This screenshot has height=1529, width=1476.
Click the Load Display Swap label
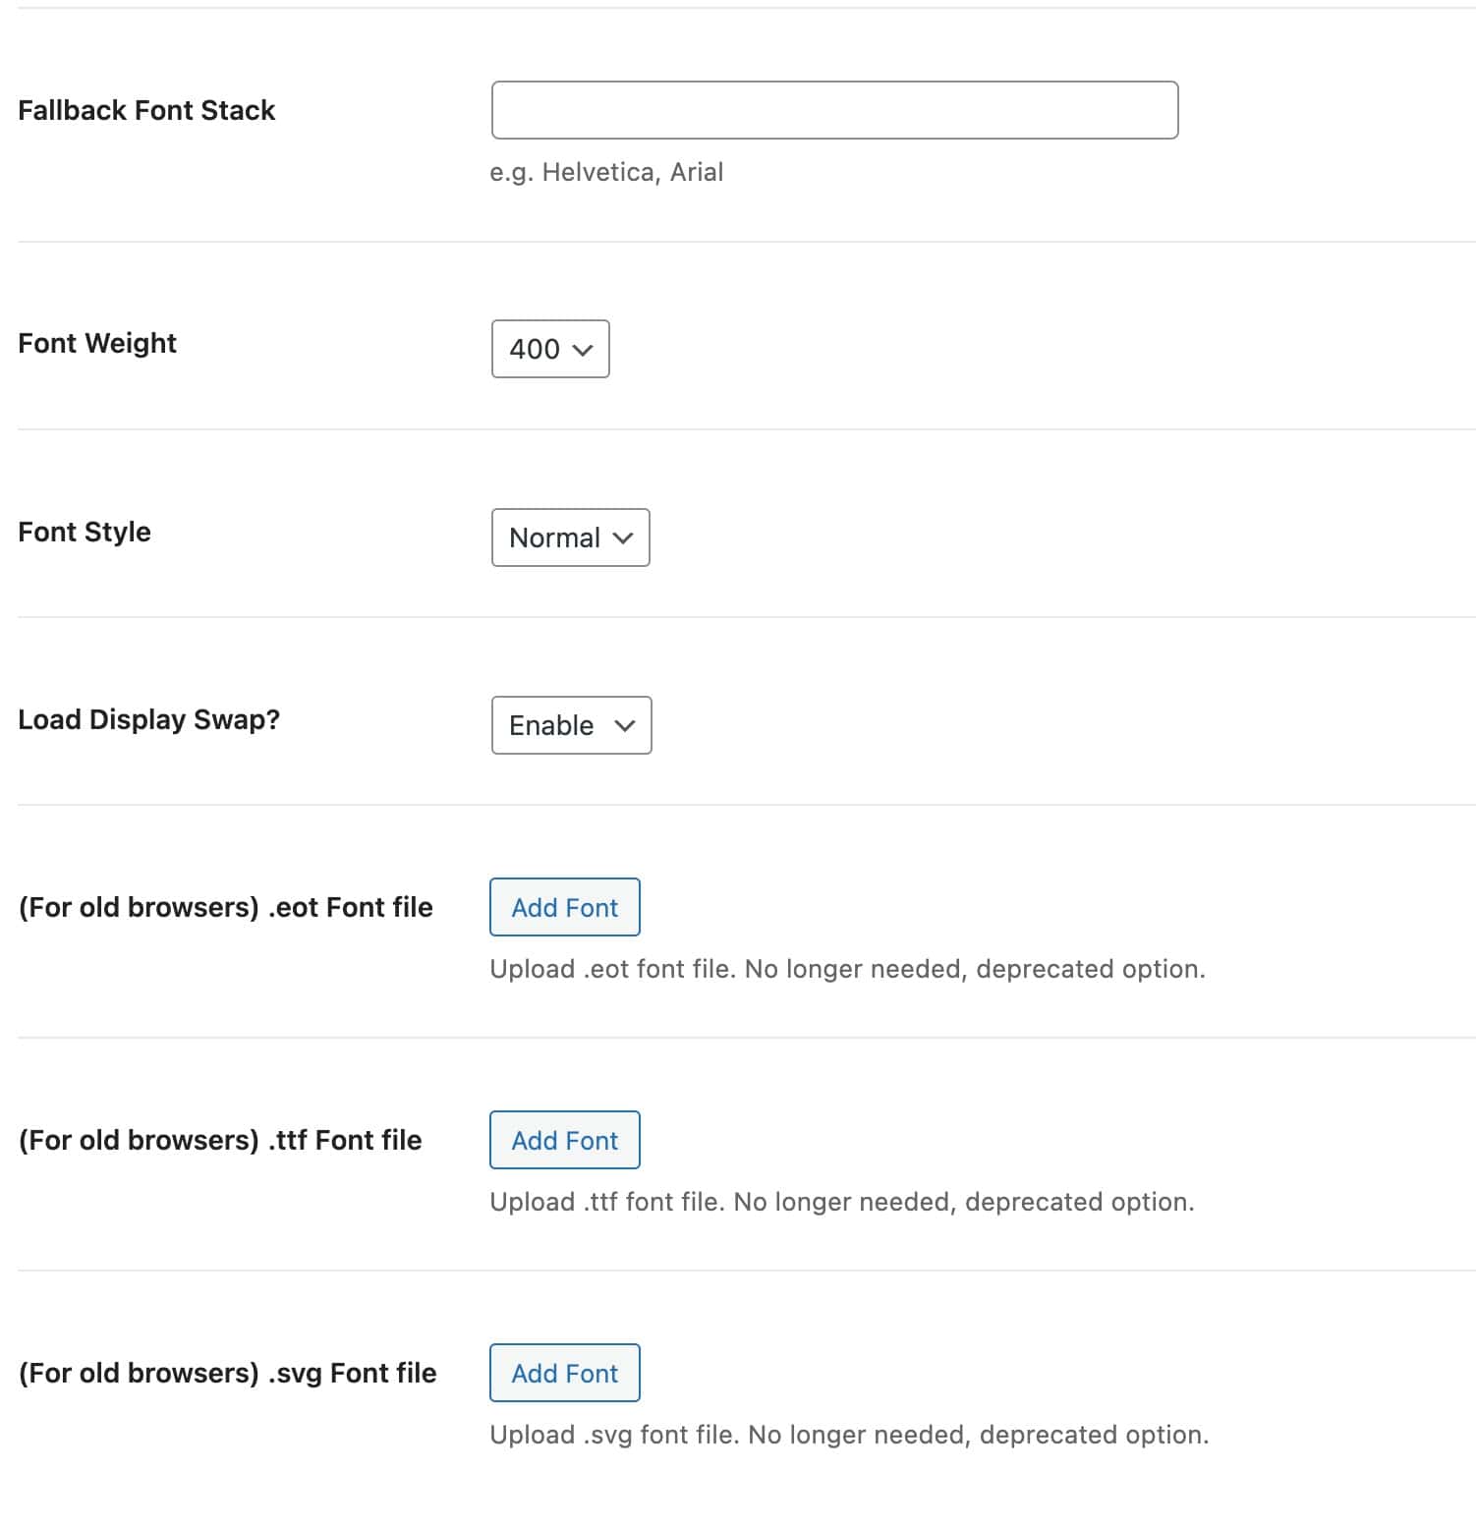click(149, 719)
